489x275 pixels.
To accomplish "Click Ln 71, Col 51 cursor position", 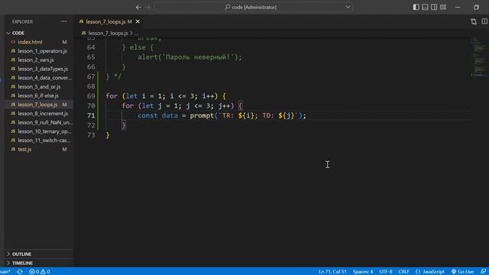I will [332, 272].
